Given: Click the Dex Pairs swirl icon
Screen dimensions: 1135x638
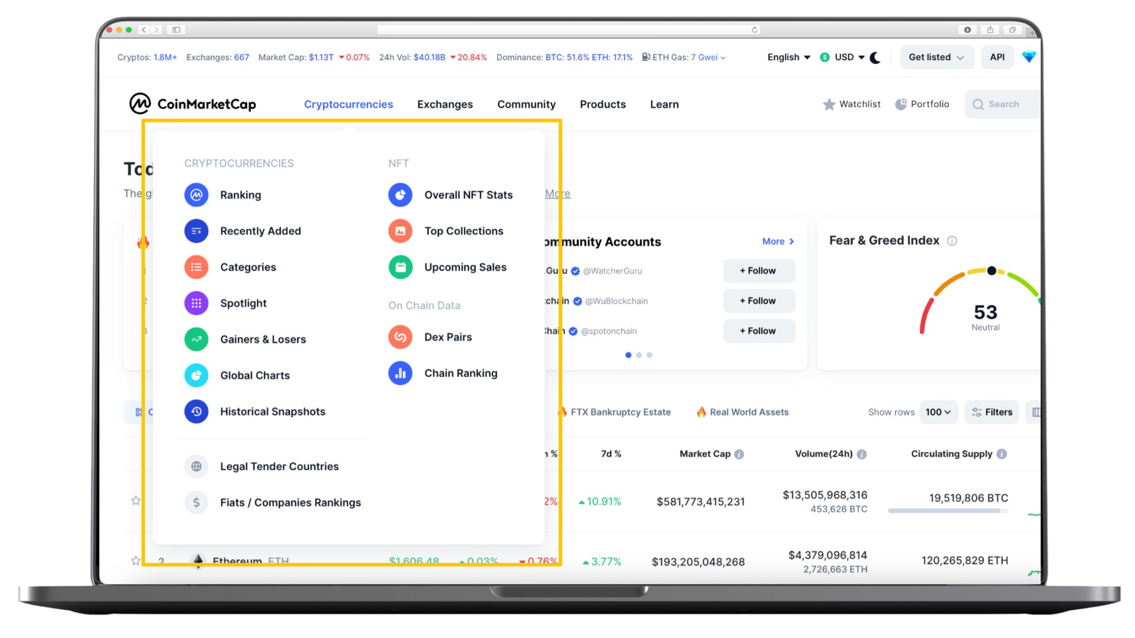Looking at the screenshot, I should pos(400,337).
